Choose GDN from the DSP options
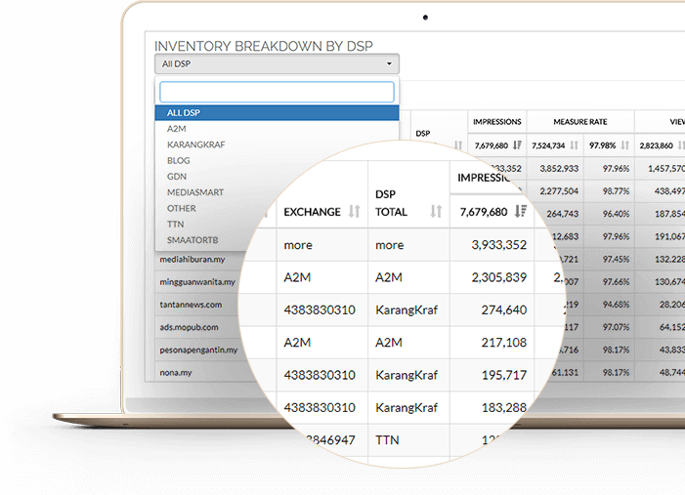This screenshot has width=685, height=495. pos(177,177)
